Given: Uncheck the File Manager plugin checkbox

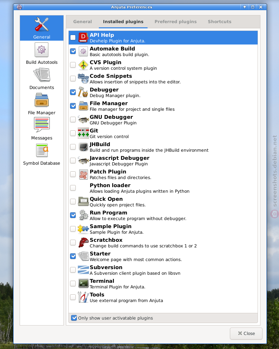Looking at the screenshot, I should click(x=73, y=106).
